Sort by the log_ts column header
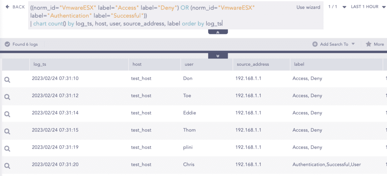Screen dimensions: 387x176 [x=39, y=64]
